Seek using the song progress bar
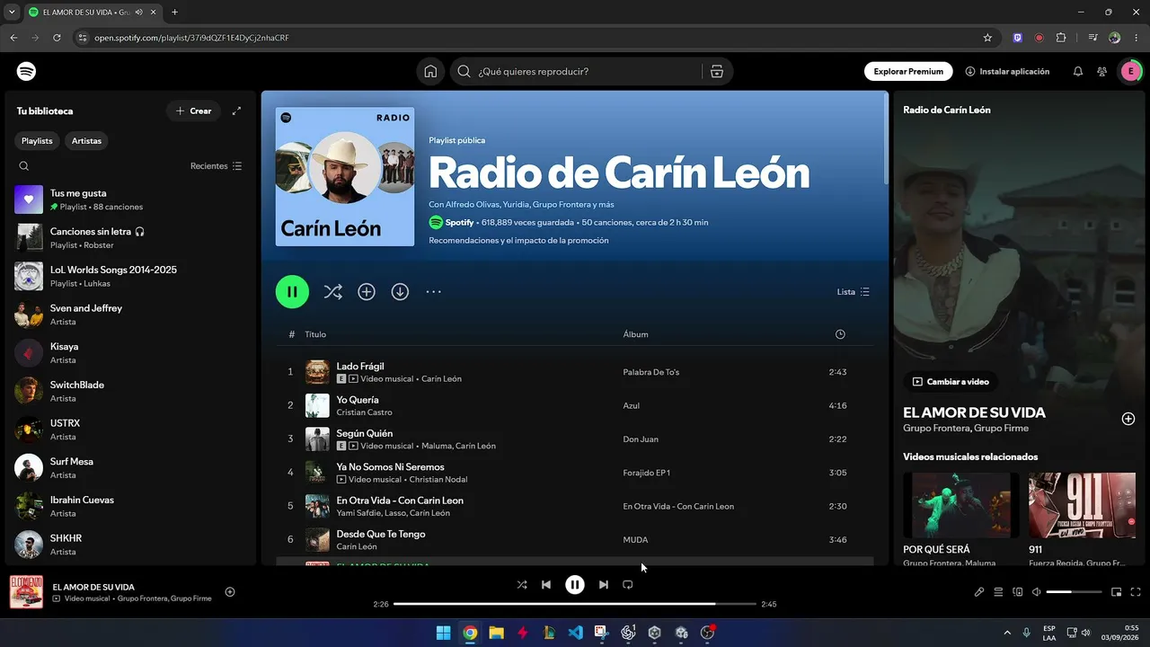Screen dimensions: 1150x647 [x=575, y=604]
